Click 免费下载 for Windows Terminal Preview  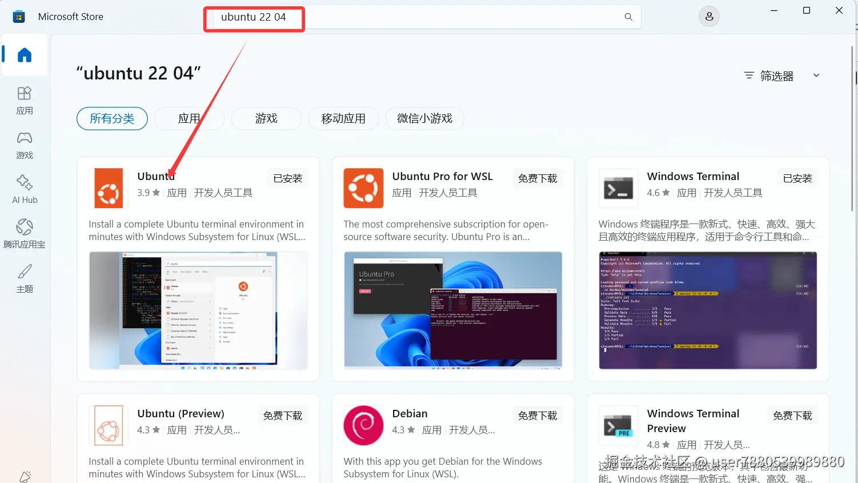pyautogui.click(x=792, y=416)
